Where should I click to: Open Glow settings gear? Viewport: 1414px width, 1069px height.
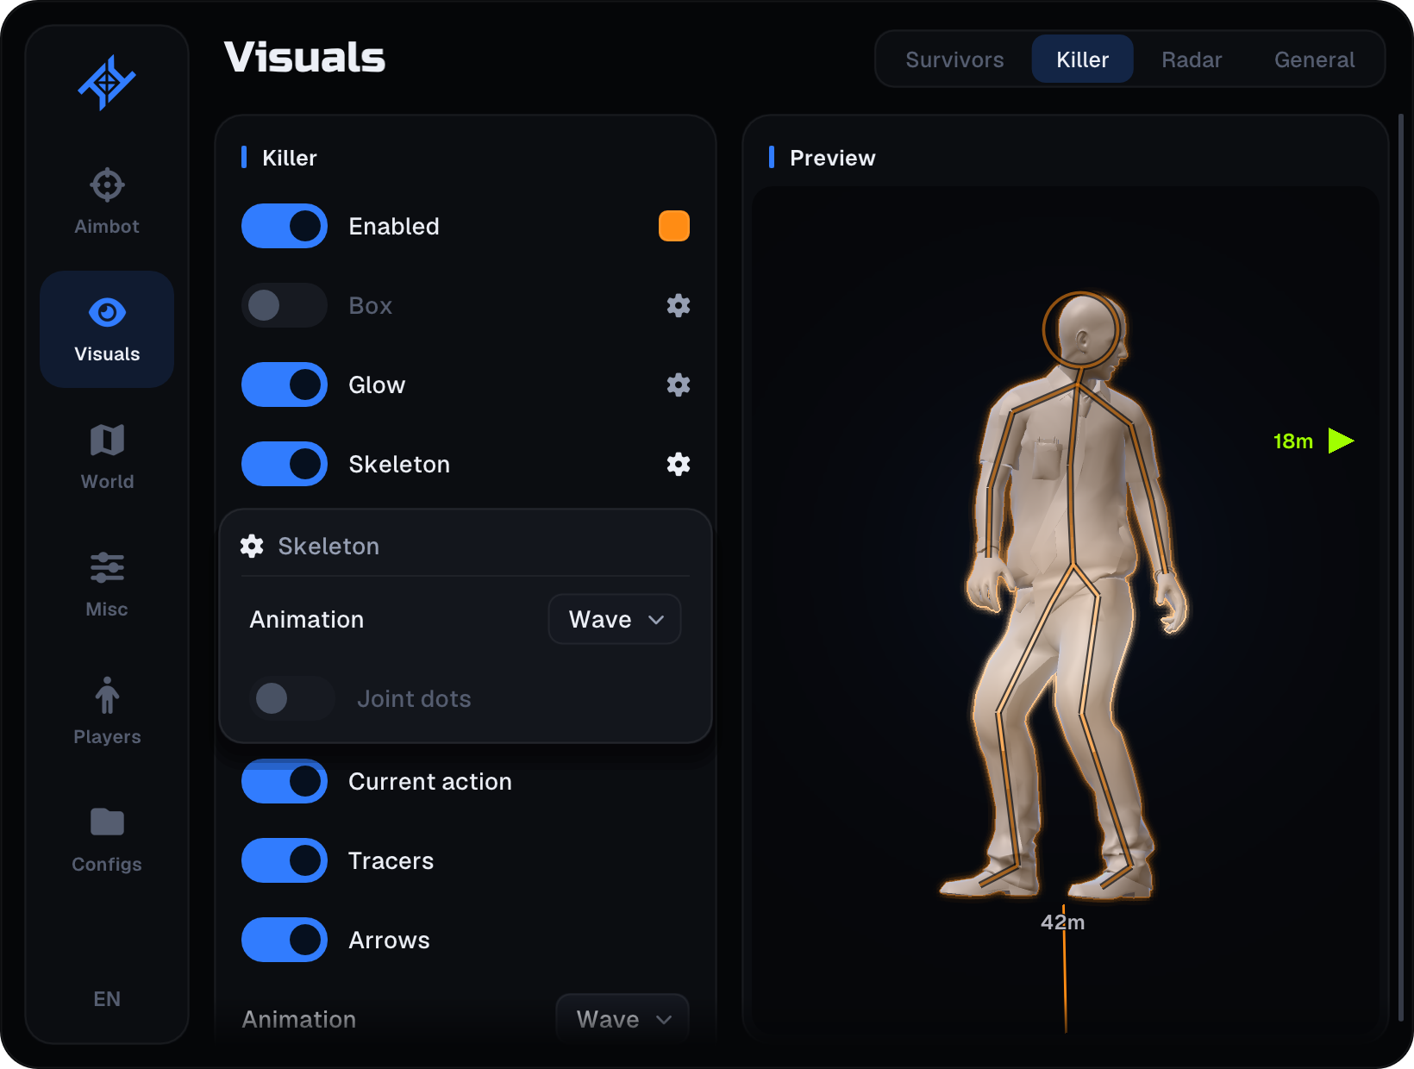(x=679, y=384)
